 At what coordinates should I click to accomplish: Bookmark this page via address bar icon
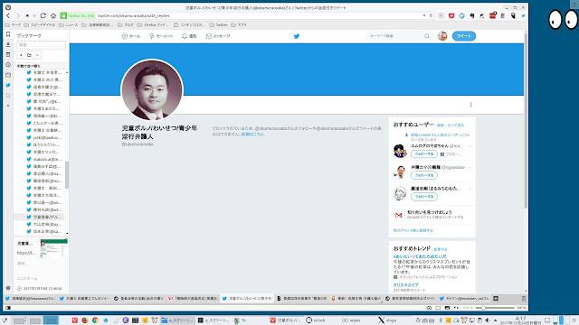pyautogui.click(x=431, y=16)
